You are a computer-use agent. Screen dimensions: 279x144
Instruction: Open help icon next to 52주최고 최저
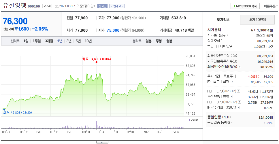232,82
